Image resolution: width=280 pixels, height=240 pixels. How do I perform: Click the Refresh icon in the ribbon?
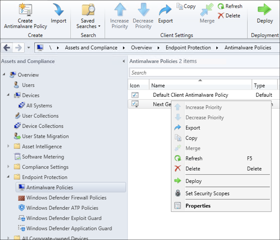click(x=221, y=7)
